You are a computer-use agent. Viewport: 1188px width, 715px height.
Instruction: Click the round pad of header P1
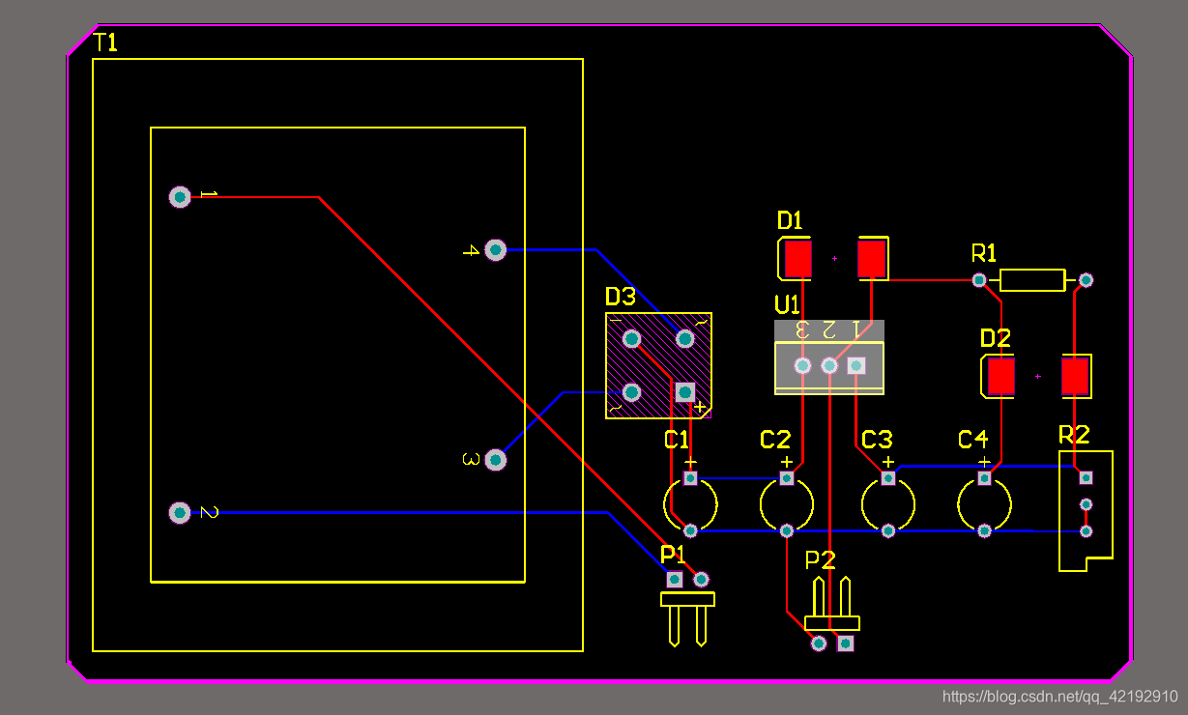pos(702,579)
